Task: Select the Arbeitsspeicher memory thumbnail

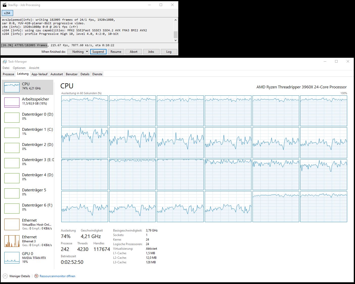Action: pos(12,102)
